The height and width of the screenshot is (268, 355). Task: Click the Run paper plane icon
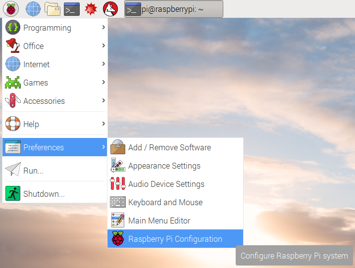tap(13, 169)
